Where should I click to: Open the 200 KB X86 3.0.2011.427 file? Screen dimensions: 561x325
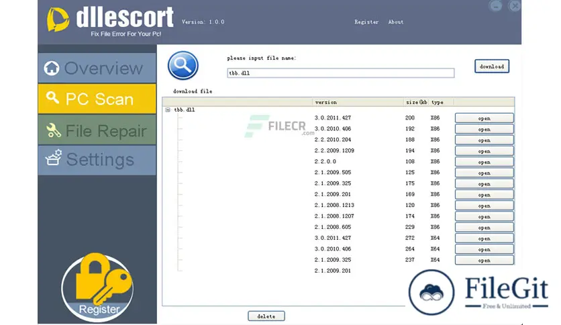coord(484,118)
